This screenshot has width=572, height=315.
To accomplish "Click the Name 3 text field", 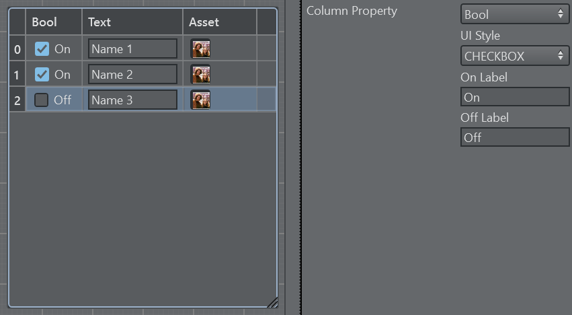I will click(x=132, y=100).
